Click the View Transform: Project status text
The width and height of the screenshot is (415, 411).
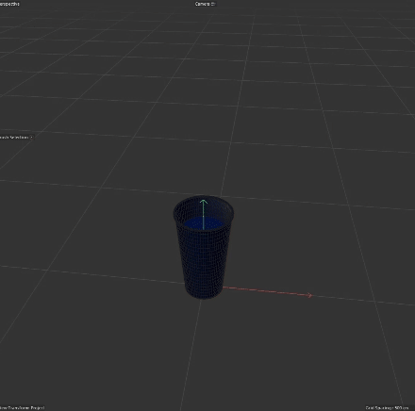coord(22,407)
